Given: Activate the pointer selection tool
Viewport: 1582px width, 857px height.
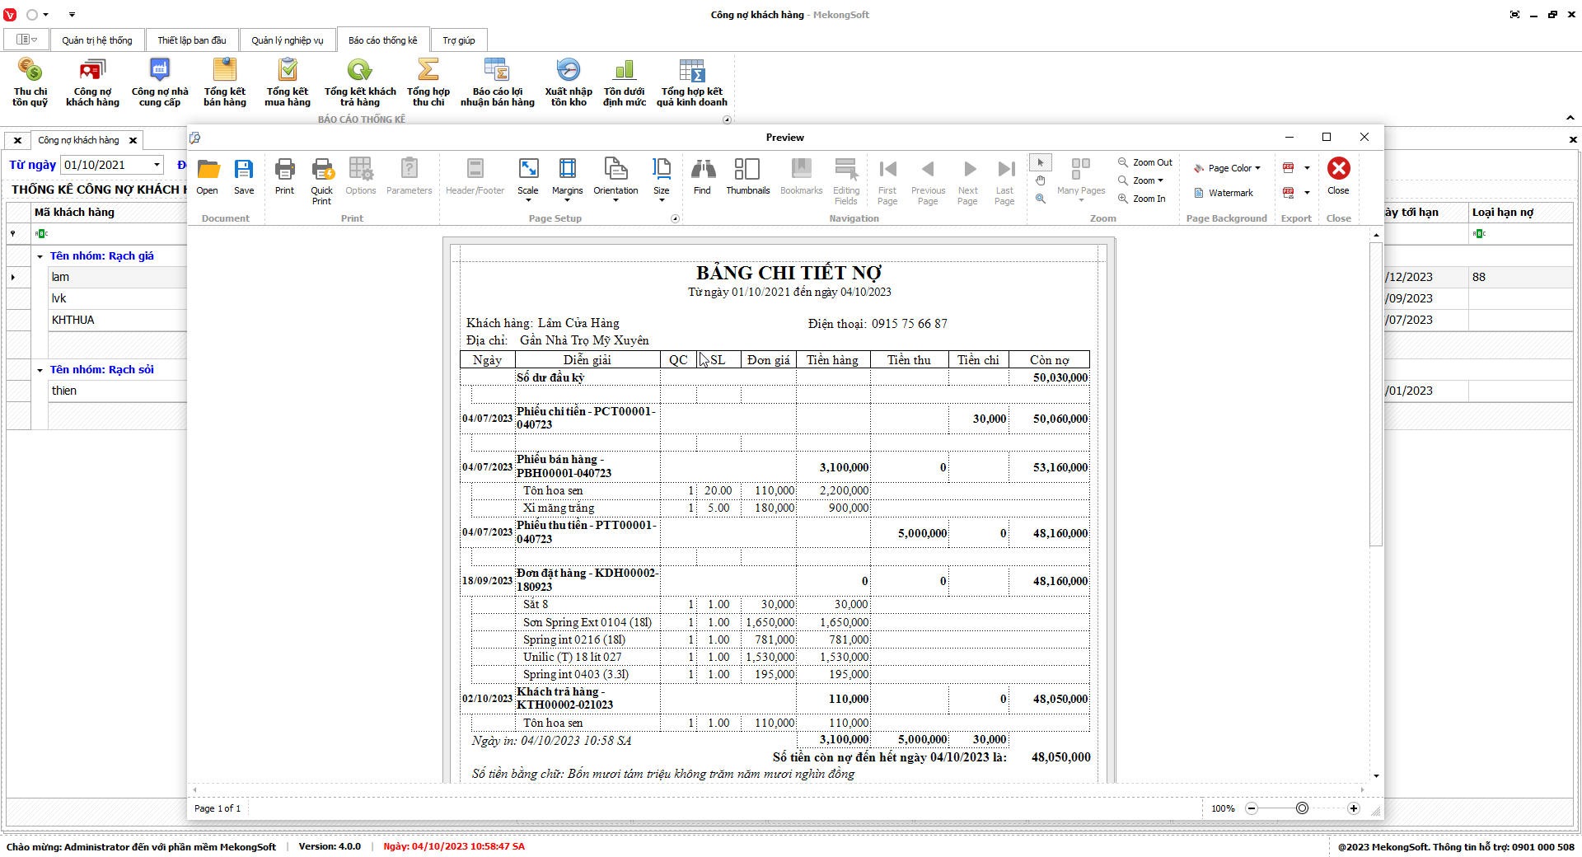Looking at the screenshot, I should [1041, 162].
